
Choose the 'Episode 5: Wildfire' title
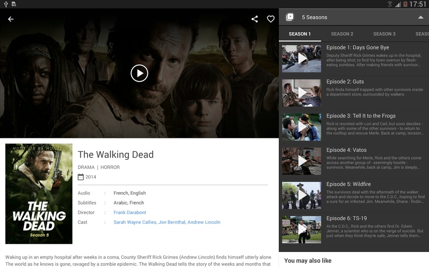pyautogui.click(x=349, y=184)
